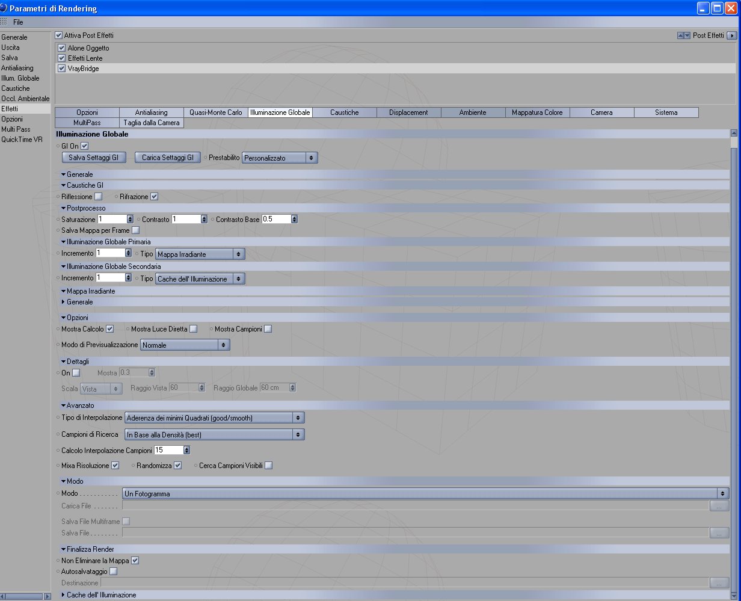Viewport: 741px width, 601px height.
Task: Click the Contrasto Base input field
Action: coord(276,220)
